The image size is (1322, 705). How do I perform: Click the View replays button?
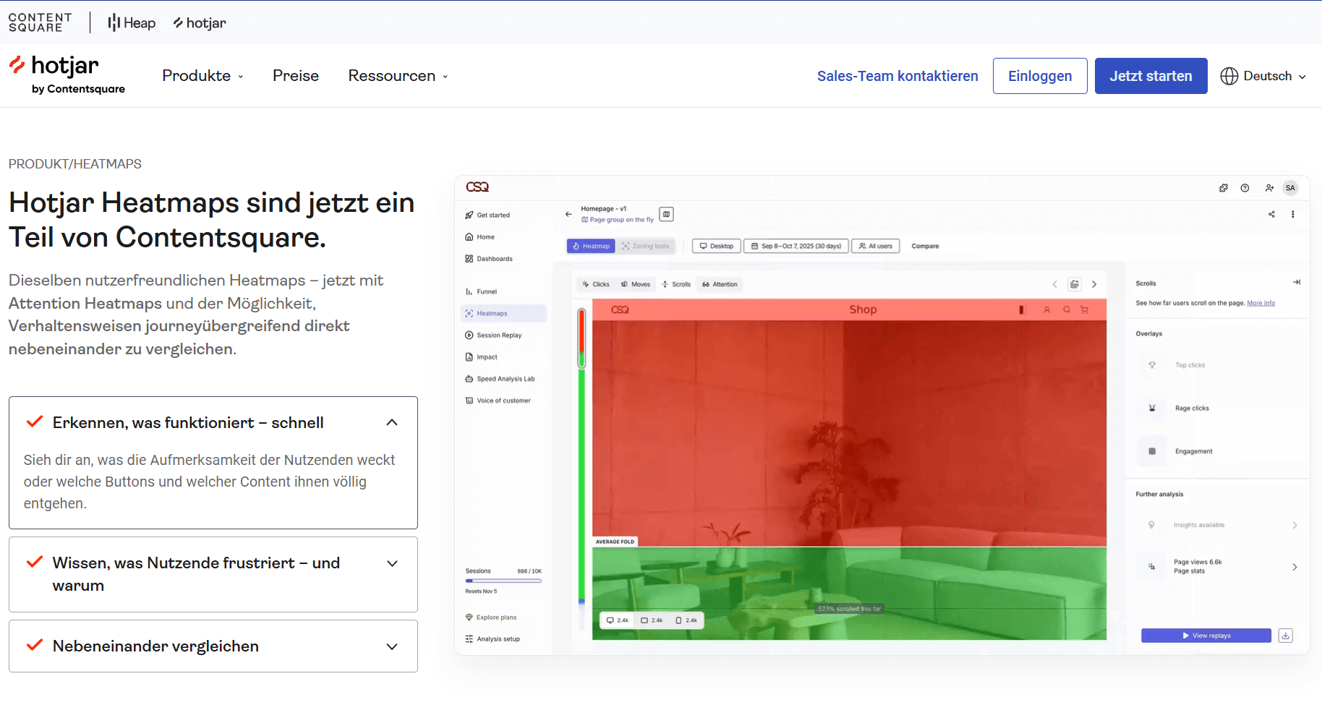point(1206,636)
